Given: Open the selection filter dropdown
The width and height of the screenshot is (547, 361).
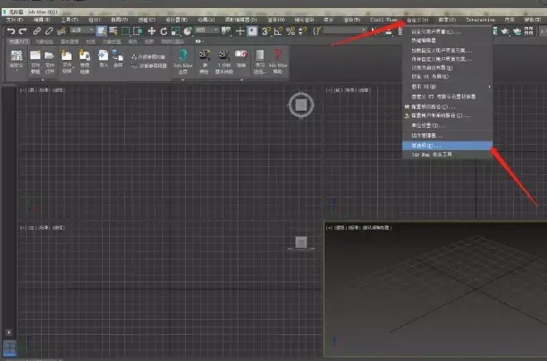Looking at the screenshot, I should 80,30.
